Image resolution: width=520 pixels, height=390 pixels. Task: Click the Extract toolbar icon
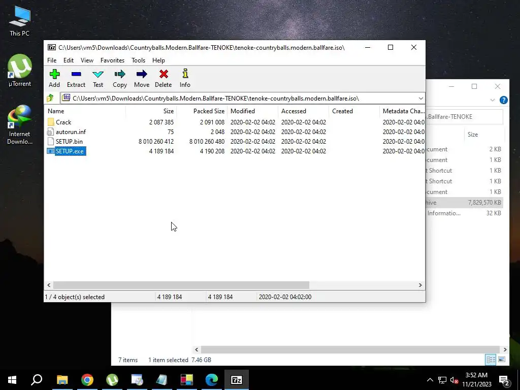coord(76,78)
